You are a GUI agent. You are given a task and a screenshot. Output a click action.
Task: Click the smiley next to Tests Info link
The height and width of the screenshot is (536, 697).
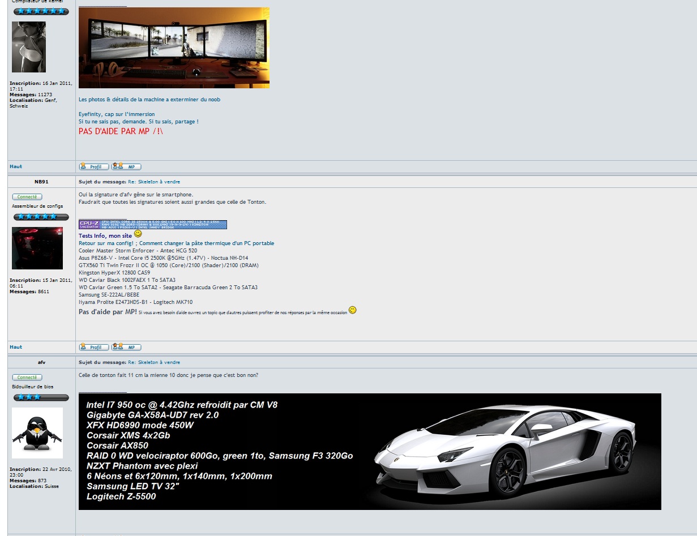coord(138,234)
